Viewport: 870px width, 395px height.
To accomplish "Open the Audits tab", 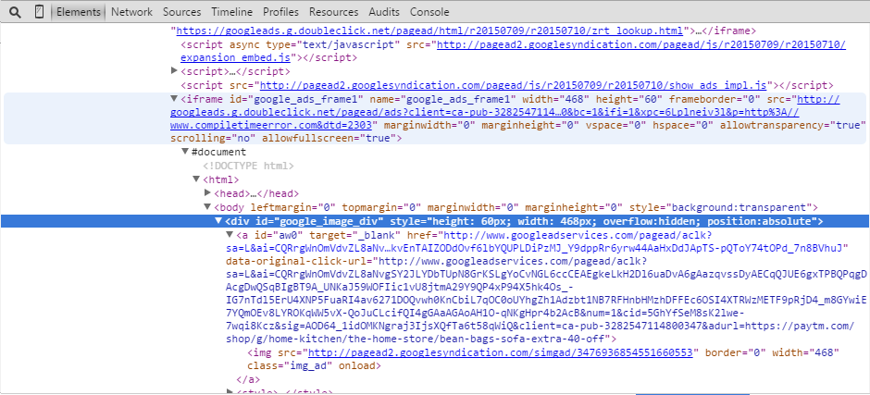I will (x=384, y=12).
